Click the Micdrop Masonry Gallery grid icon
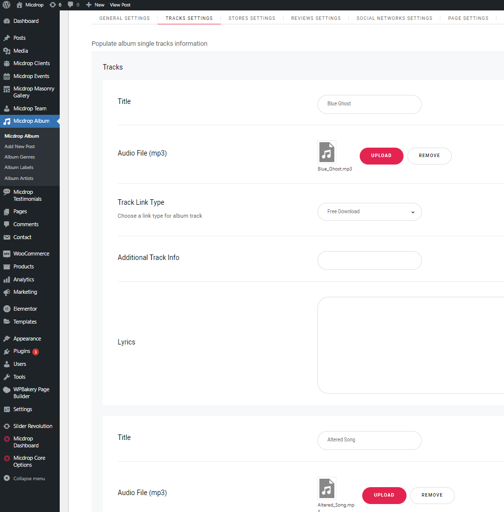 [7, 89]
